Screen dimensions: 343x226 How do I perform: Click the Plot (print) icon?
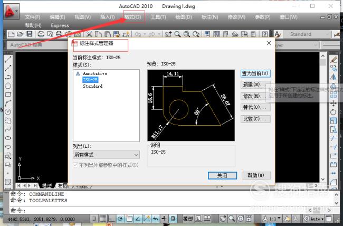[41, 34]
